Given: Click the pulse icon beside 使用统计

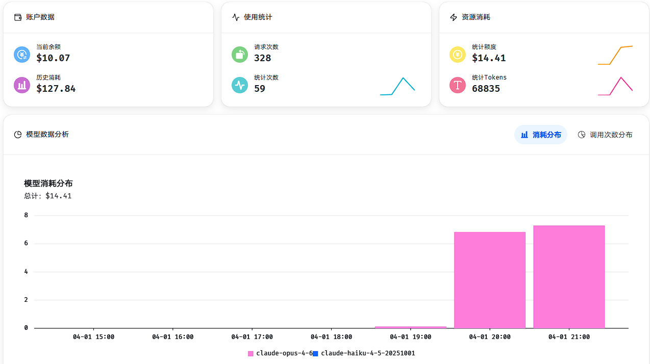Looking at the screenshot, I should coord(236,17).
